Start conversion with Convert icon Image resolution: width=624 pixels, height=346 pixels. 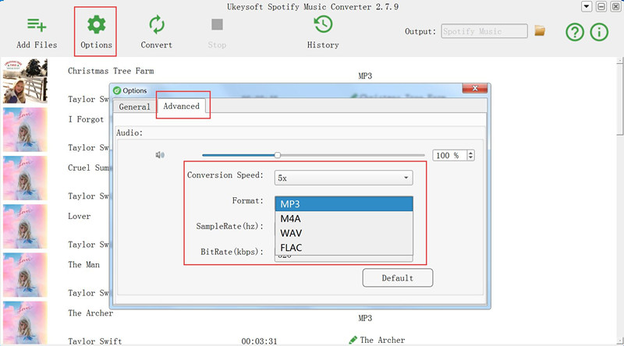157,25
